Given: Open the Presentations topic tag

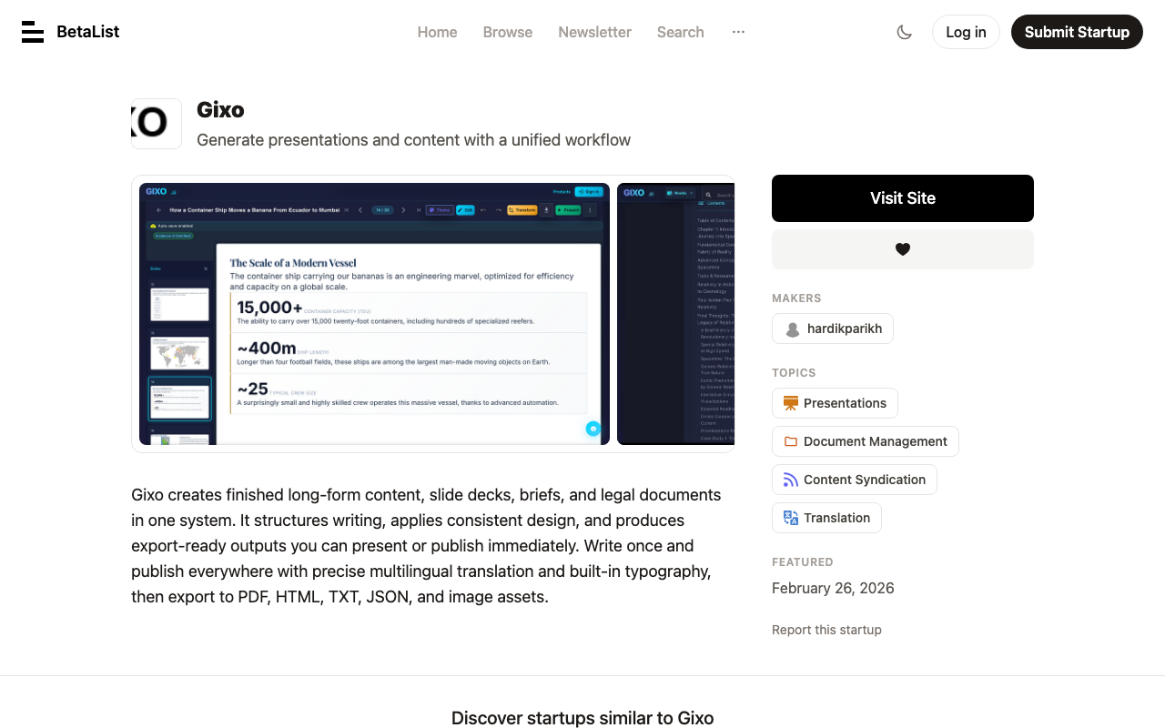Looking at the screenshot, I should click(835, 403).
